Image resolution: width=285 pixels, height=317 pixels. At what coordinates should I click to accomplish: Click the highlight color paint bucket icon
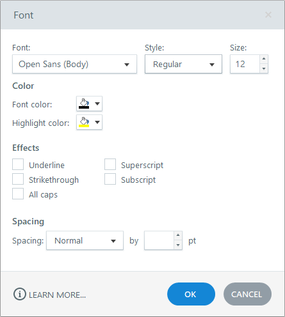84,122
